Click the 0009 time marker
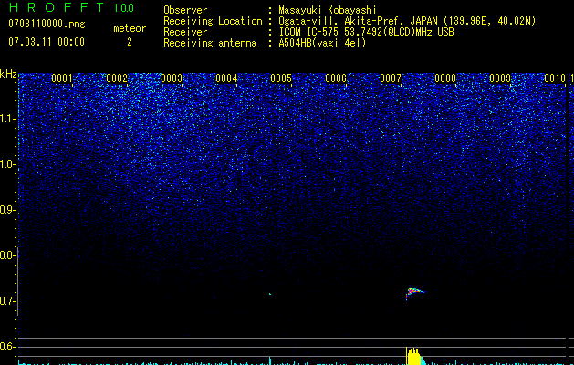The width and height of the screenshot is (574, 365). 500,78
